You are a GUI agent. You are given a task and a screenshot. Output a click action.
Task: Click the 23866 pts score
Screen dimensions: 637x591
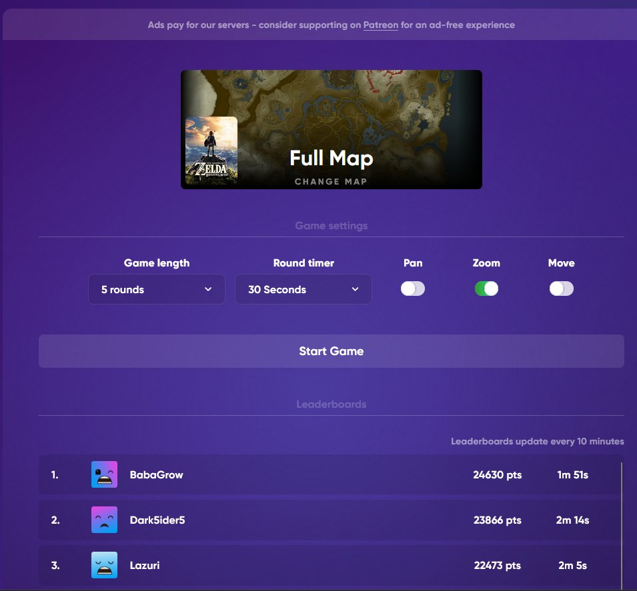pos(497,520)
